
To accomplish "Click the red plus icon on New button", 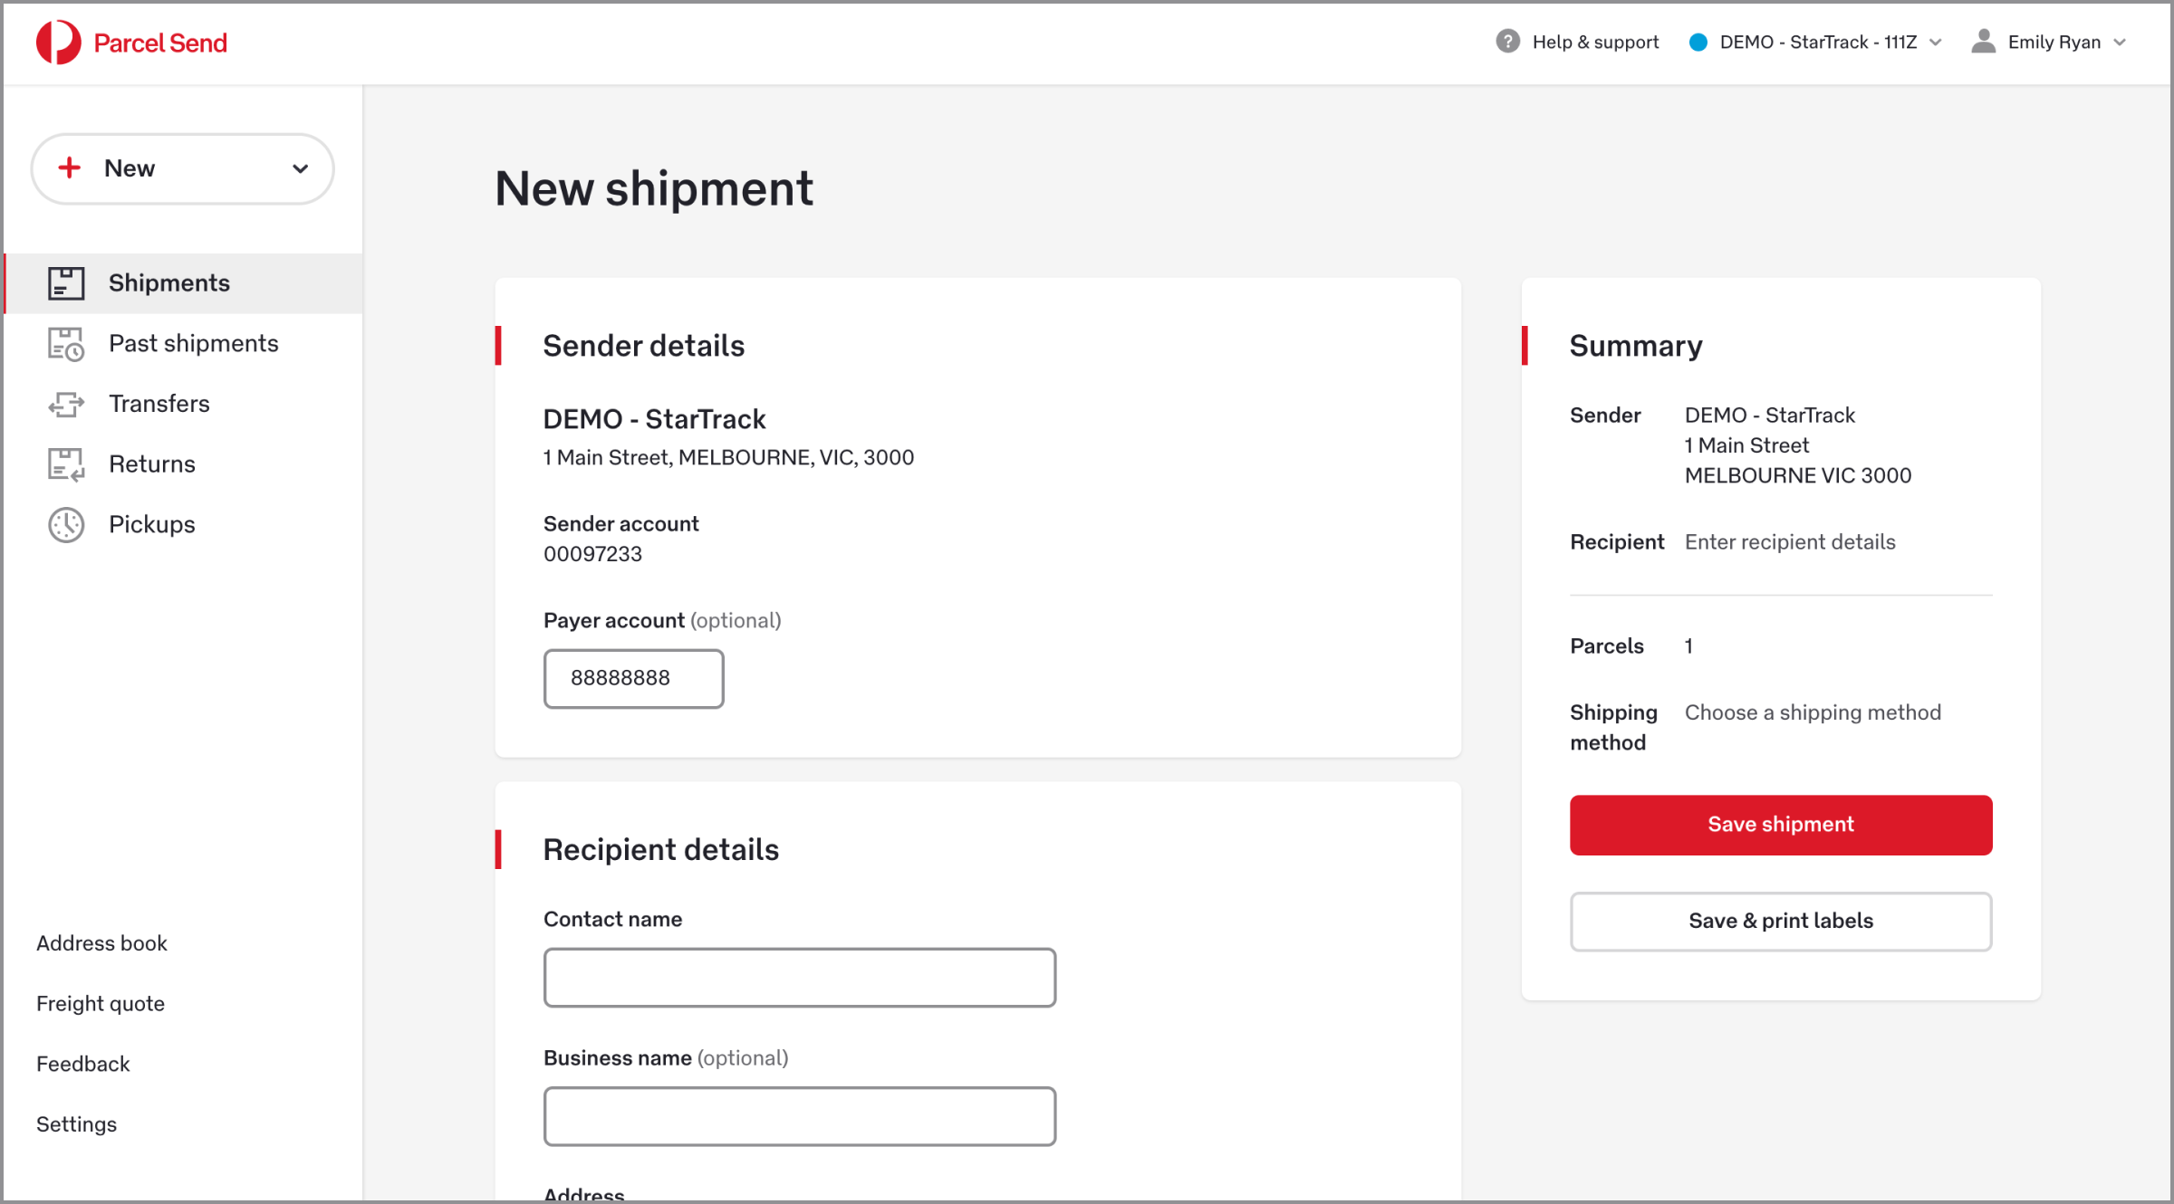I will (70, 167).
